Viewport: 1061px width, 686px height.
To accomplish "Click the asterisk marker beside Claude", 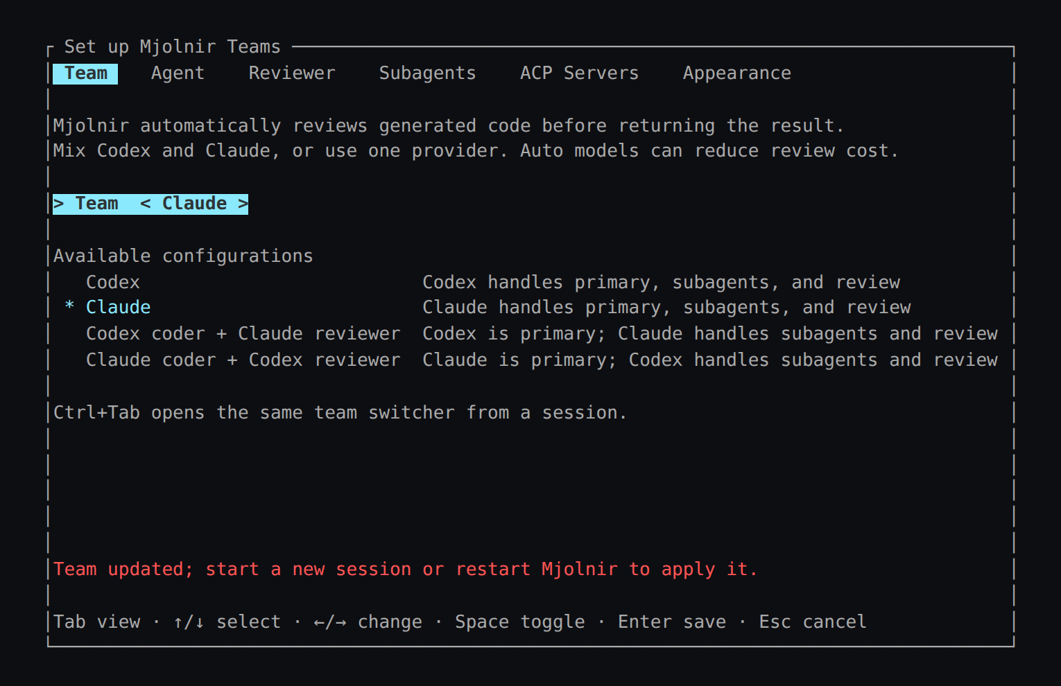I will tap(69, 307).
